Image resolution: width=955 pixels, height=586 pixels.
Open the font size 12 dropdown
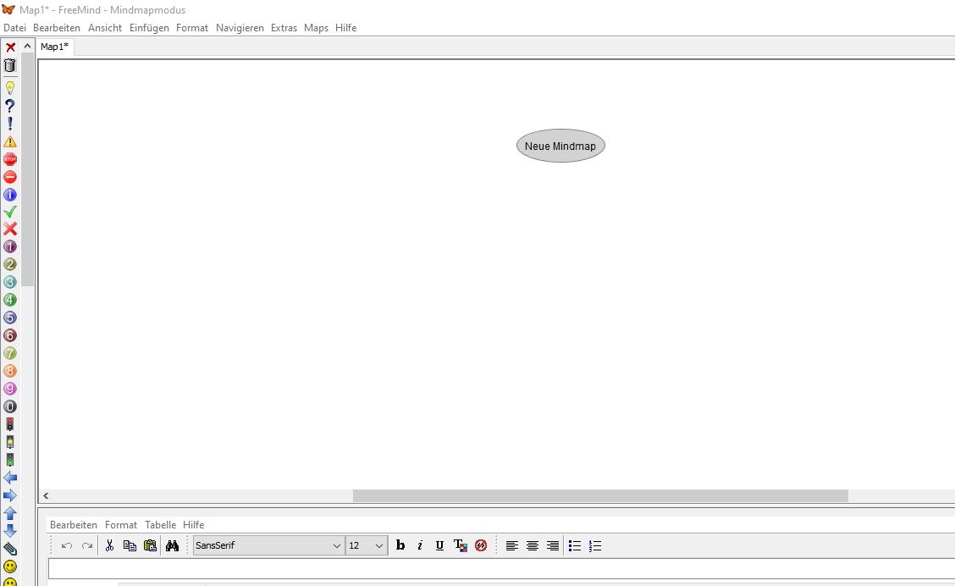367,546
